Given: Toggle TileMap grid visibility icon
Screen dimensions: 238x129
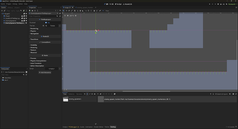Looking at the screenshot, I should 233,94.
